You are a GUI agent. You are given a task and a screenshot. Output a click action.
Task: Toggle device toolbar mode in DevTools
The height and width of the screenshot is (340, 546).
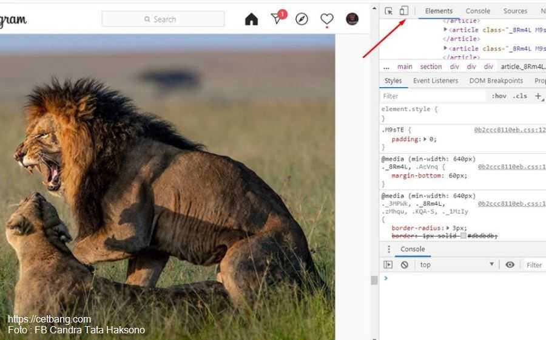pos(403,11)
